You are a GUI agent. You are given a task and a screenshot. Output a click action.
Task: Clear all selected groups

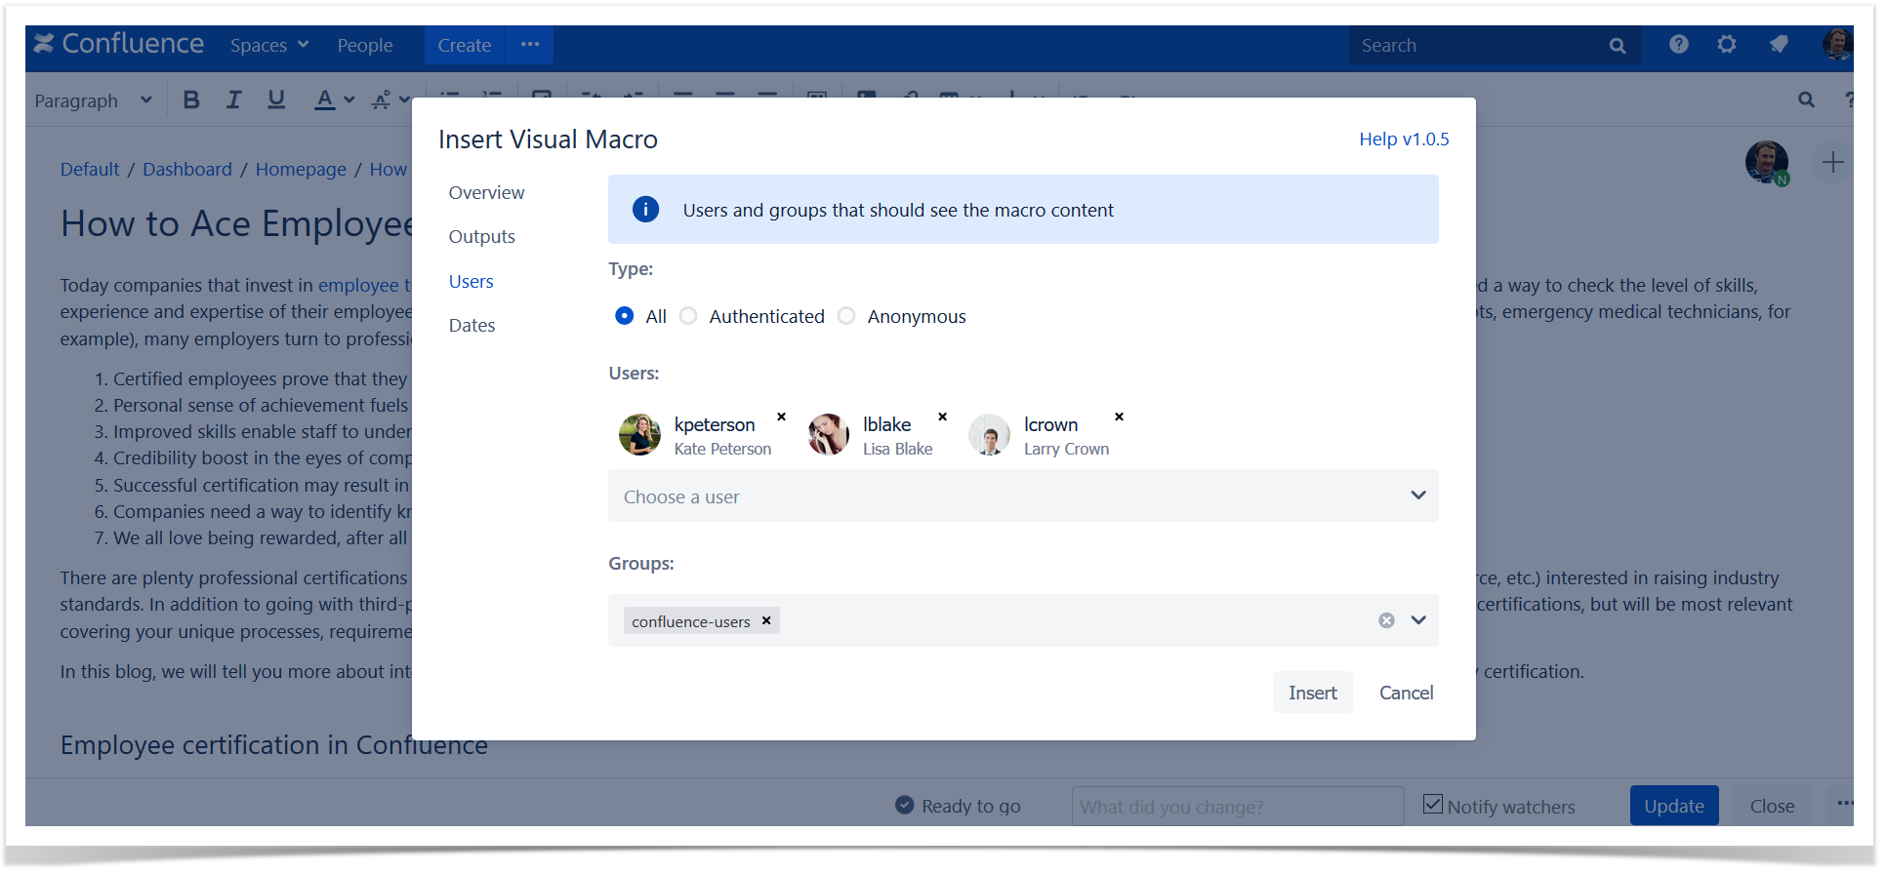tap(1386, 620)
